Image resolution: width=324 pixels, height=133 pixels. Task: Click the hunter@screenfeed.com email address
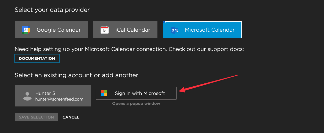[59, 99]
